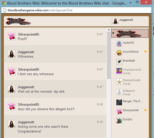Click Rengar, The P... dark avatar
This screenshot has width=154, height=138.
pos(119,102)
